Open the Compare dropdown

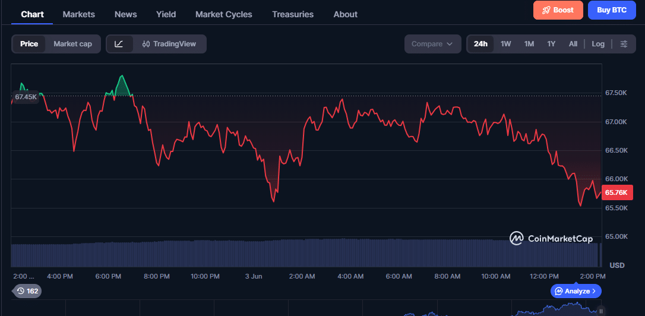click(x=432, y=44)
